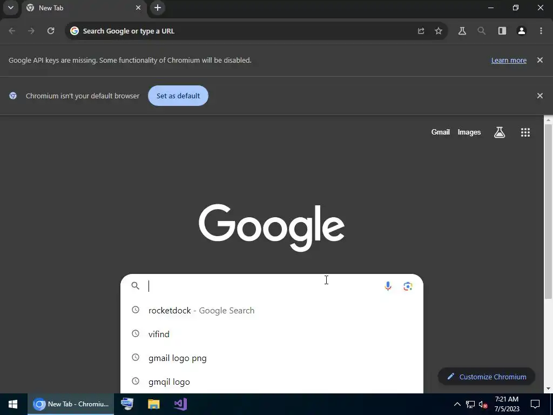Click Set as default button

[178, 96]
